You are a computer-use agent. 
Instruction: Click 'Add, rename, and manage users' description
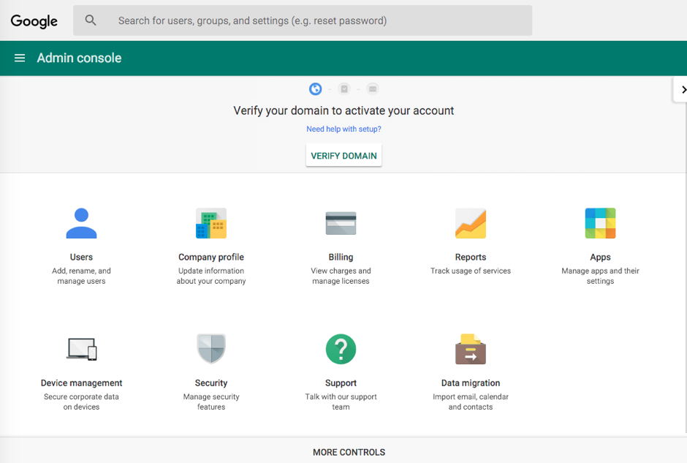(82, 276)
